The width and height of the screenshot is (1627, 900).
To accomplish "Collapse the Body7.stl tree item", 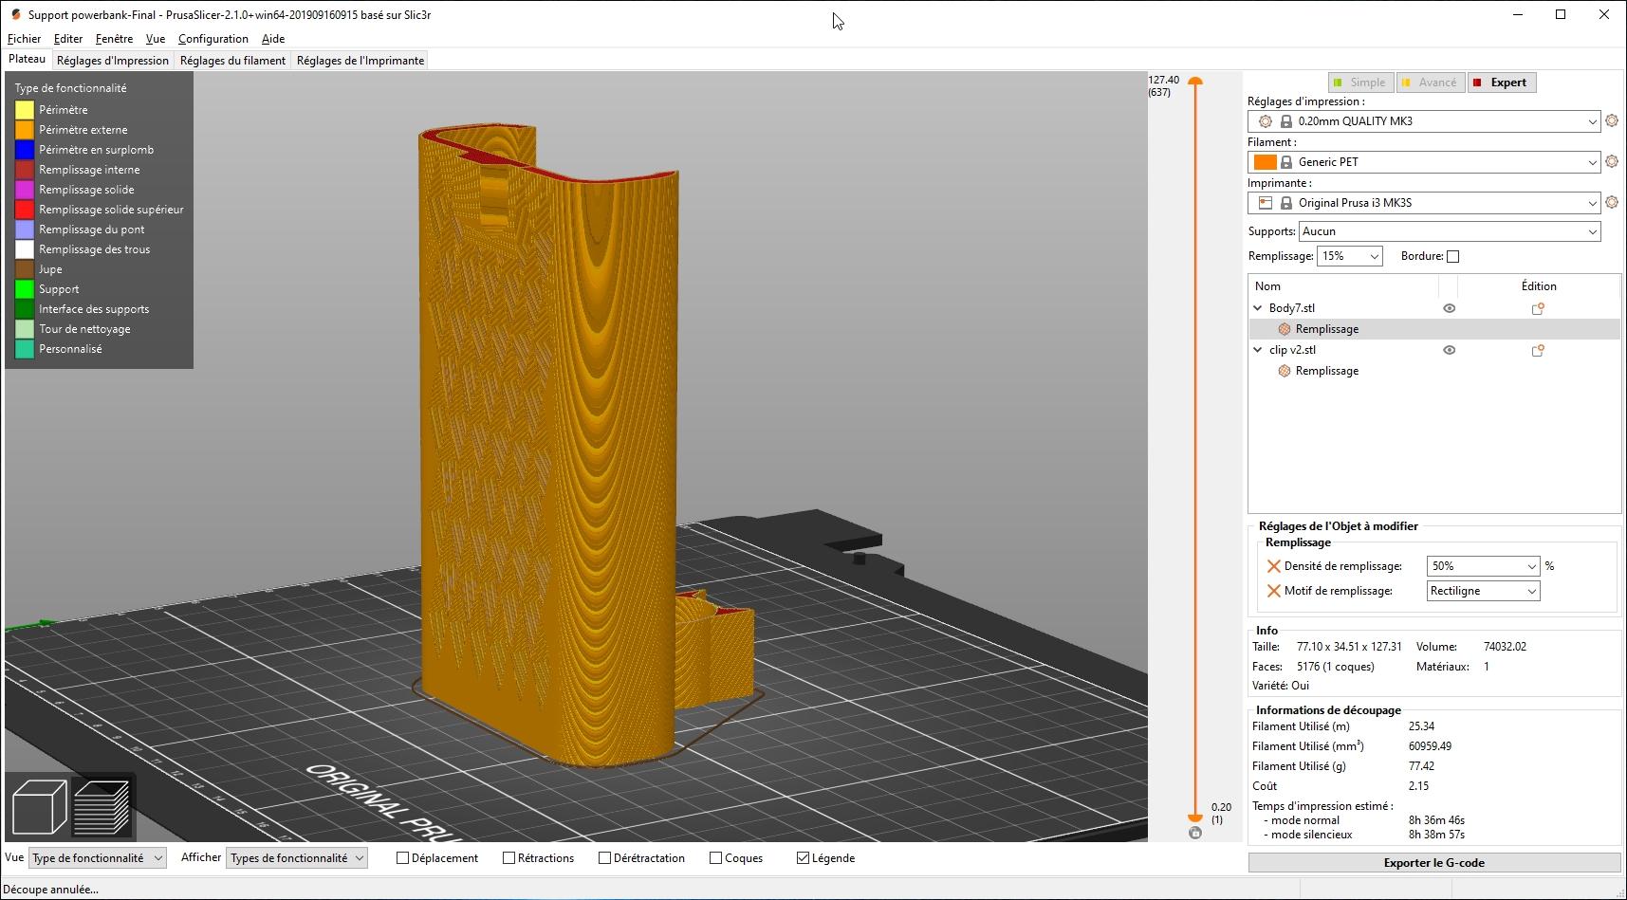I will coord(1258,308).
